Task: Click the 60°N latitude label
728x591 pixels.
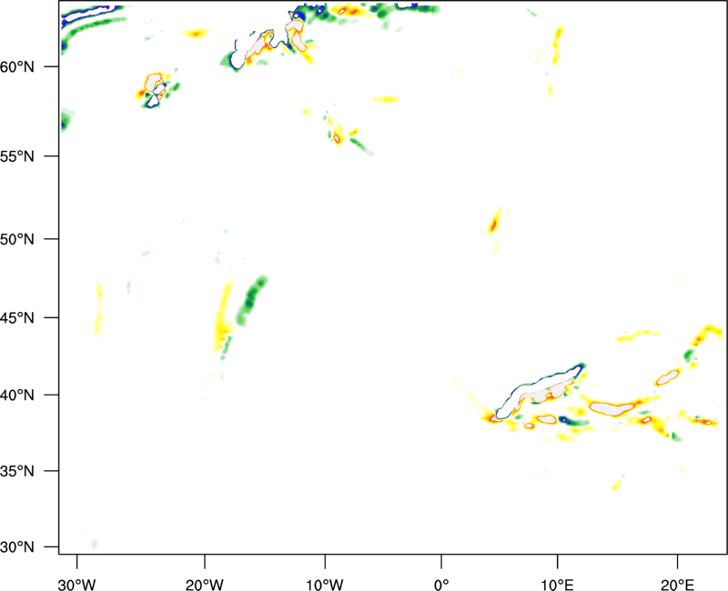Action: [x=17, y=67]
